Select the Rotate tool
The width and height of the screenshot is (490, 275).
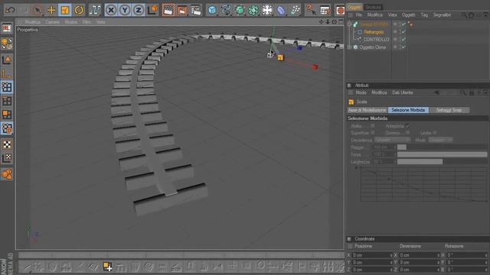(x=79, y=10)
